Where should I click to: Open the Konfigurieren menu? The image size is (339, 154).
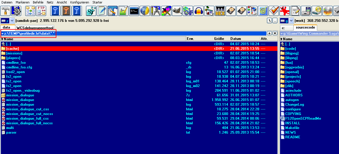pos(79,2)
